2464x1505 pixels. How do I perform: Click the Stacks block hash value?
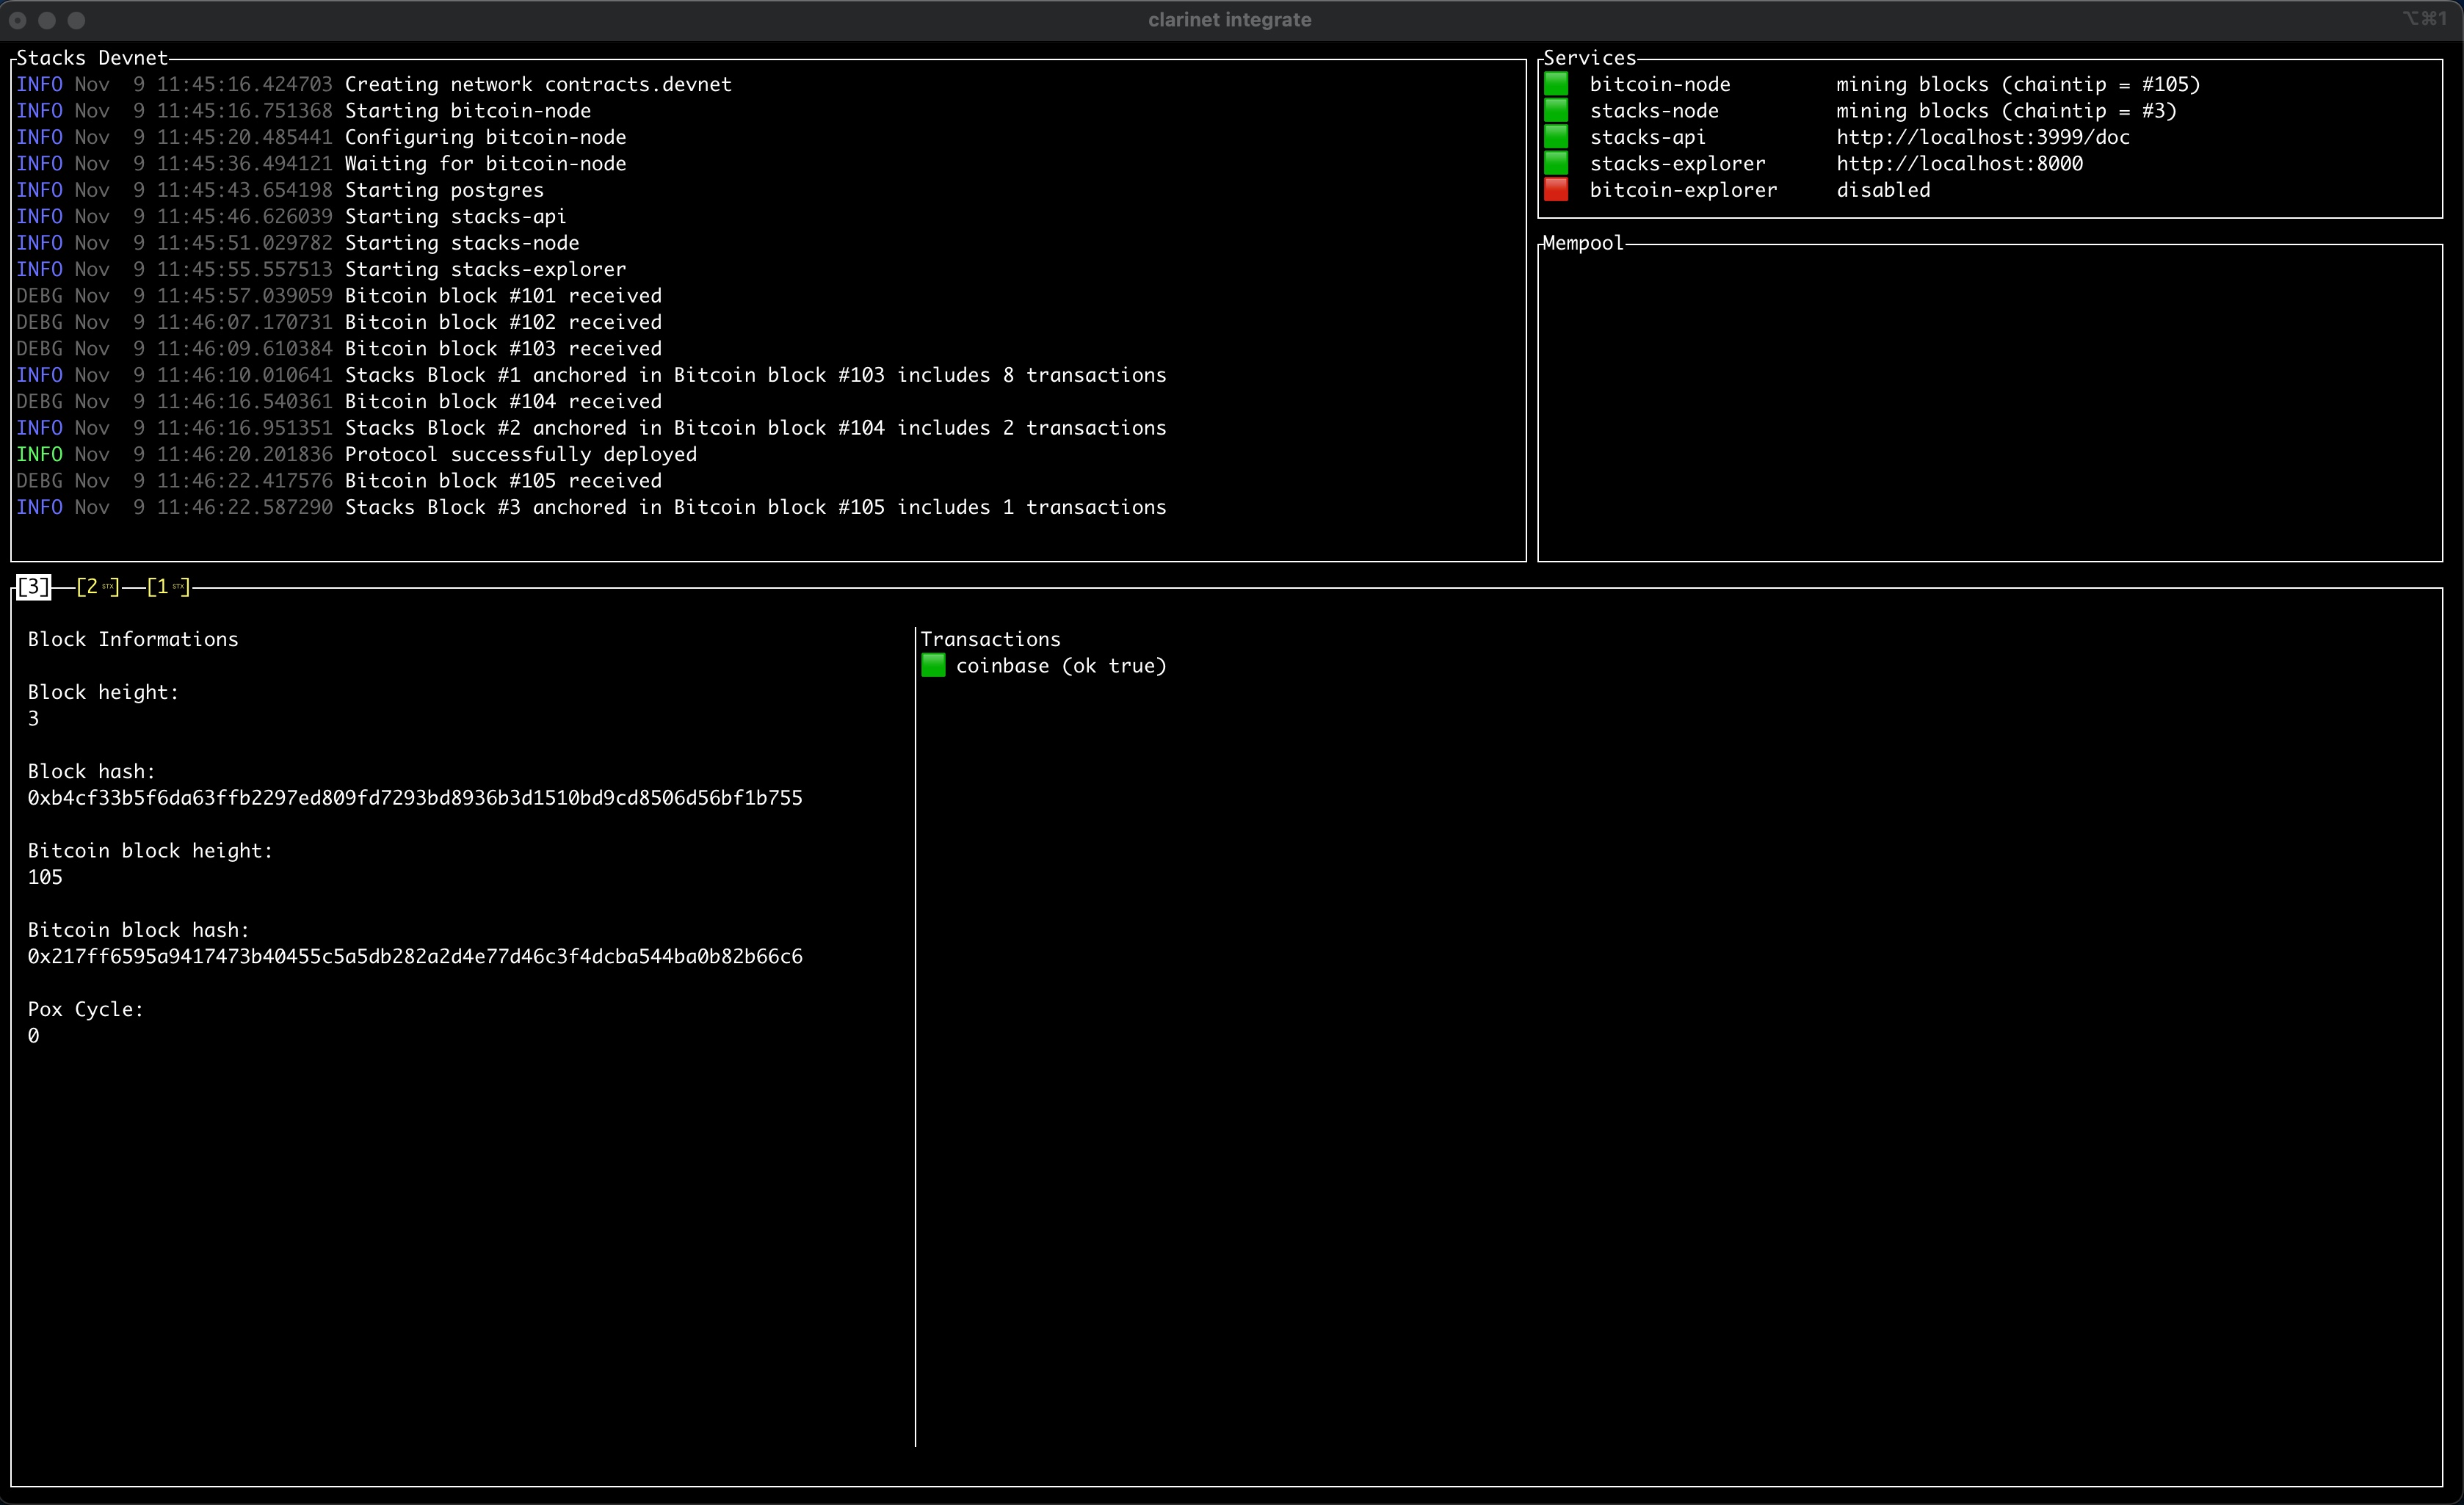click(x=414, y=798)
